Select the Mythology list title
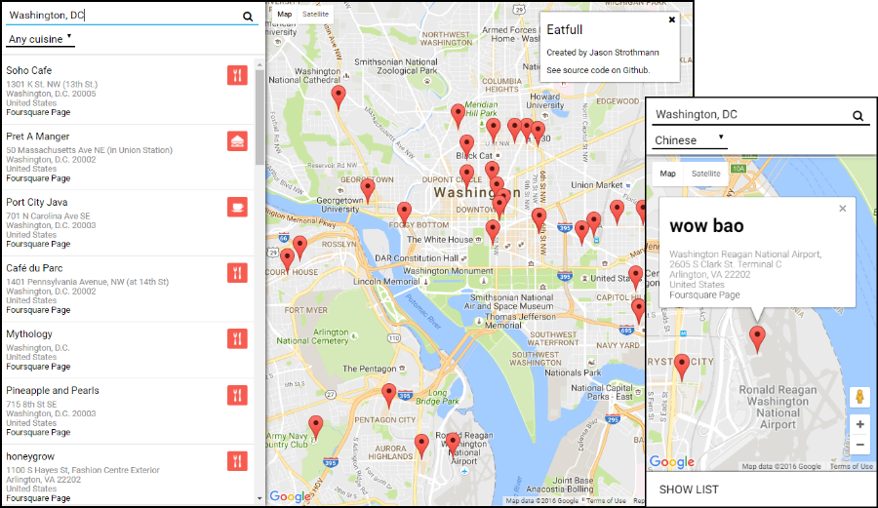 point(29,334)
